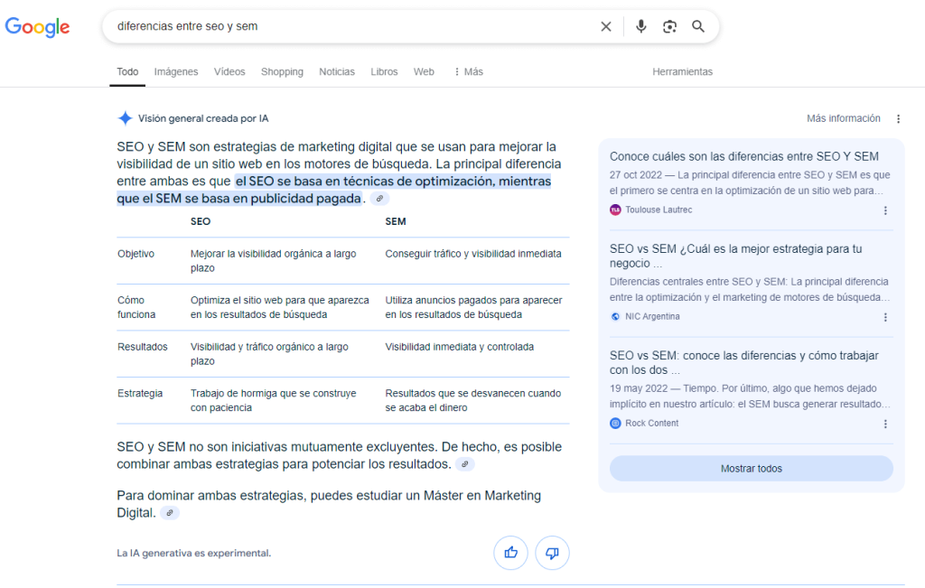Click the Mostrar todos button
925x588 pixels.
pos(751,469)
